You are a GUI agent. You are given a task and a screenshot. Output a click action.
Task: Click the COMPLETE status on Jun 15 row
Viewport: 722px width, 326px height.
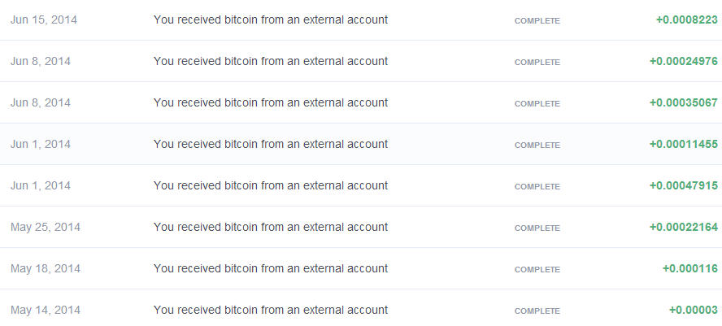click(x=537, y=20)
